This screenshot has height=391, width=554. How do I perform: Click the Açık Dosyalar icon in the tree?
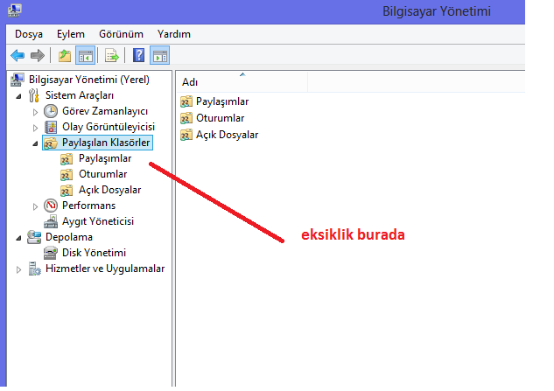pos(67,191)
